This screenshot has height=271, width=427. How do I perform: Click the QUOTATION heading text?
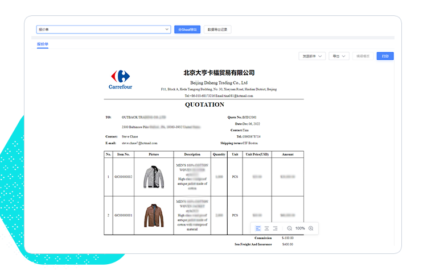pyautogui.click(x=204, y=105)
